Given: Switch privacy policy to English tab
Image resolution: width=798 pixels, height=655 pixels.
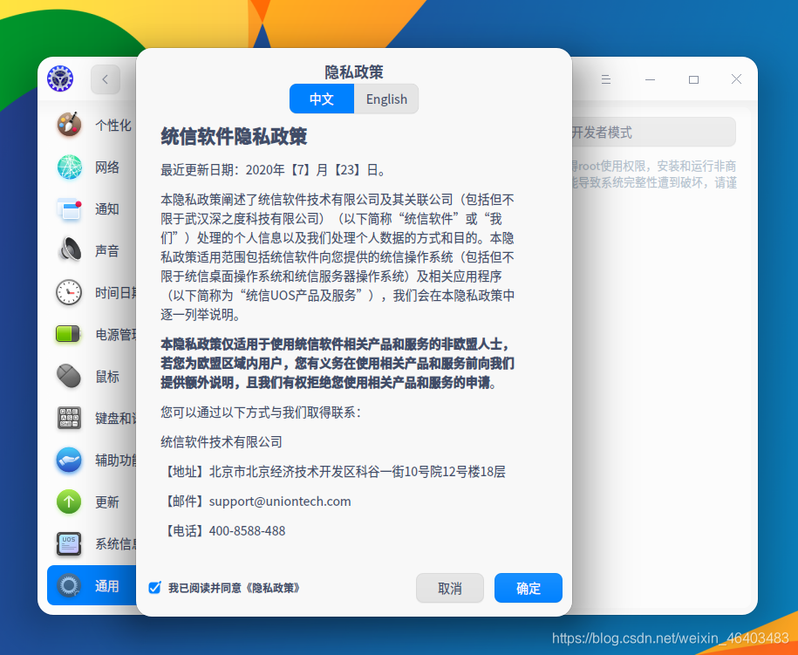Looking at the screenshot, I should pyautogui.click(x=386, y=99).
